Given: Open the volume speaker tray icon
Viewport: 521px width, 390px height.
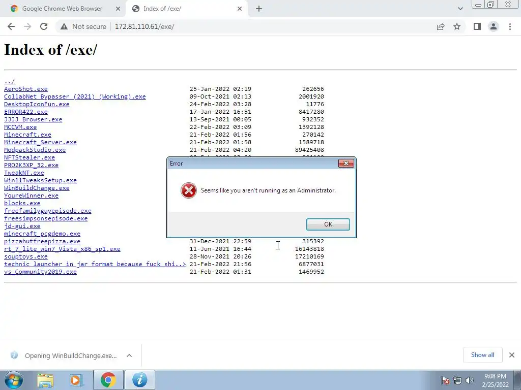Looking at the screenshot, I should click(470, 380).
